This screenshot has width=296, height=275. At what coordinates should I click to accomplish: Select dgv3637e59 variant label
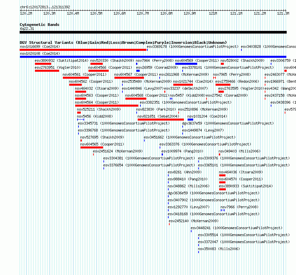click(x=228, y=123)
